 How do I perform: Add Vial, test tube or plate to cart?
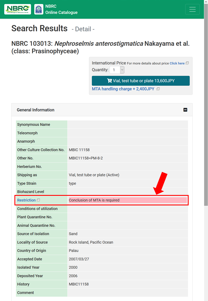[x=141, y=81]
